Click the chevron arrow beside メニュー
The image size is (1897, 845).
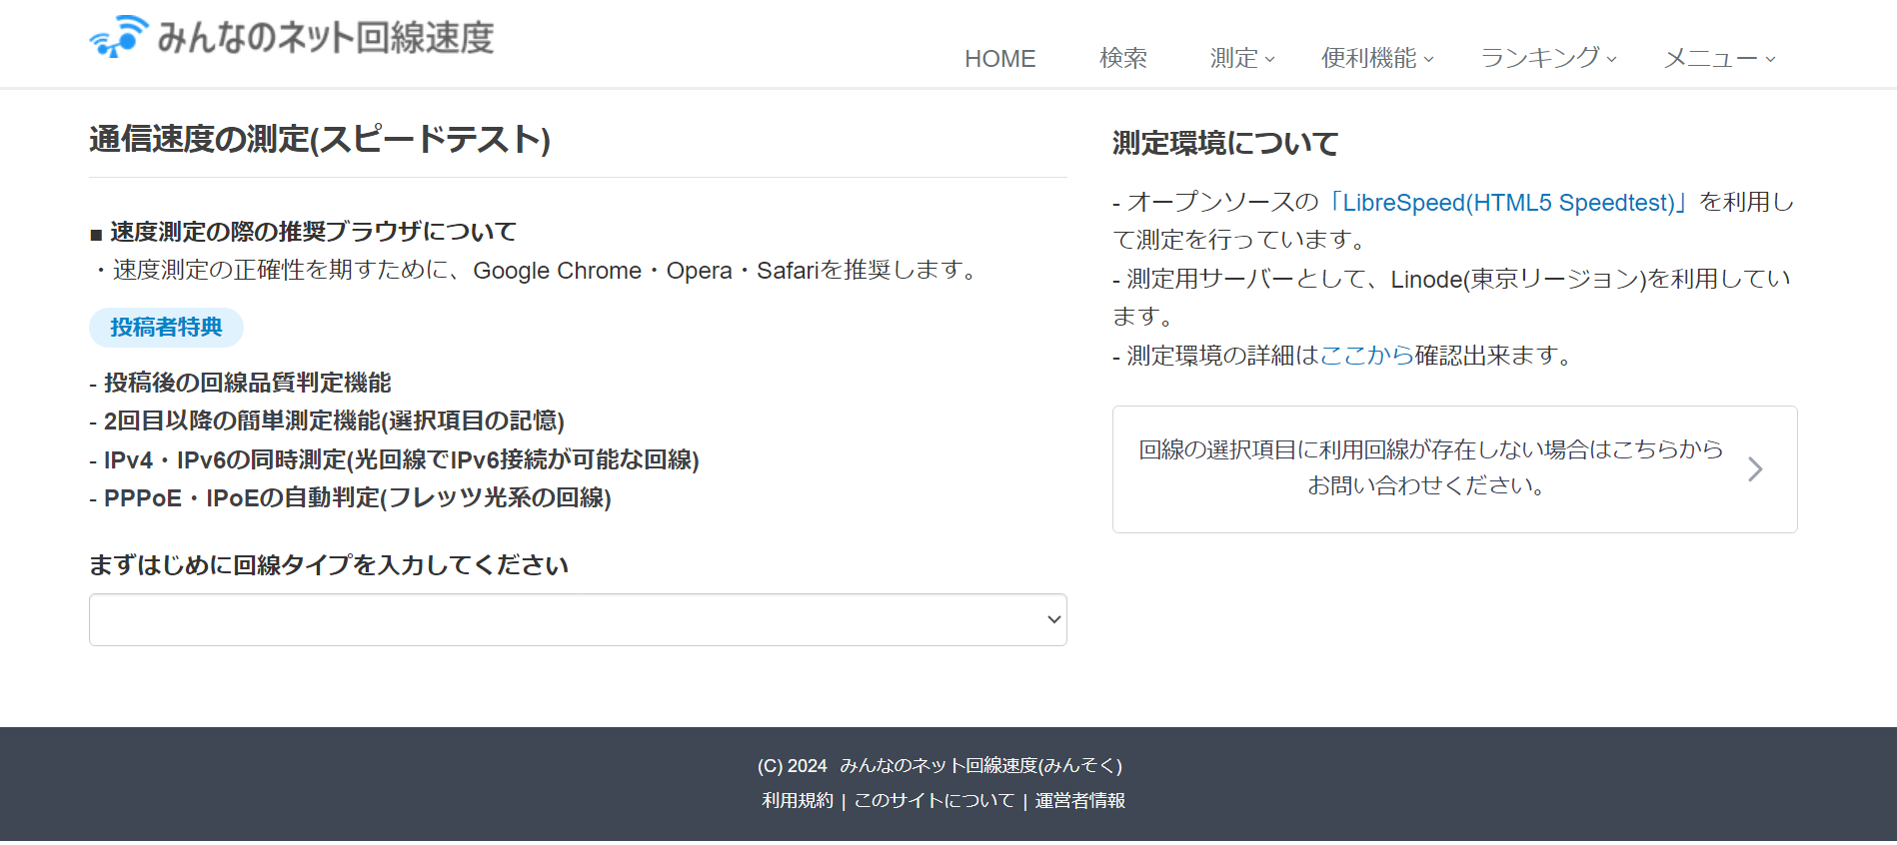pos(1770,60)
